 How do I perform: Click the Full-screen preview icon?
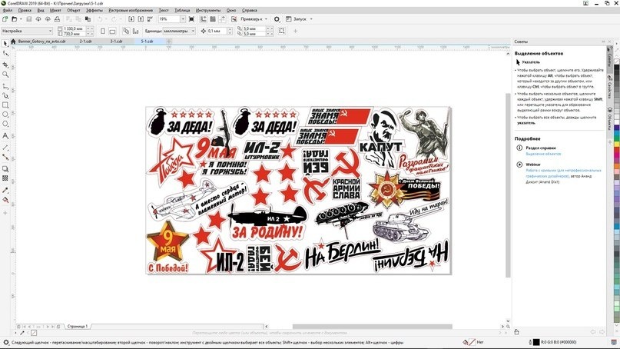coord(192,19)
